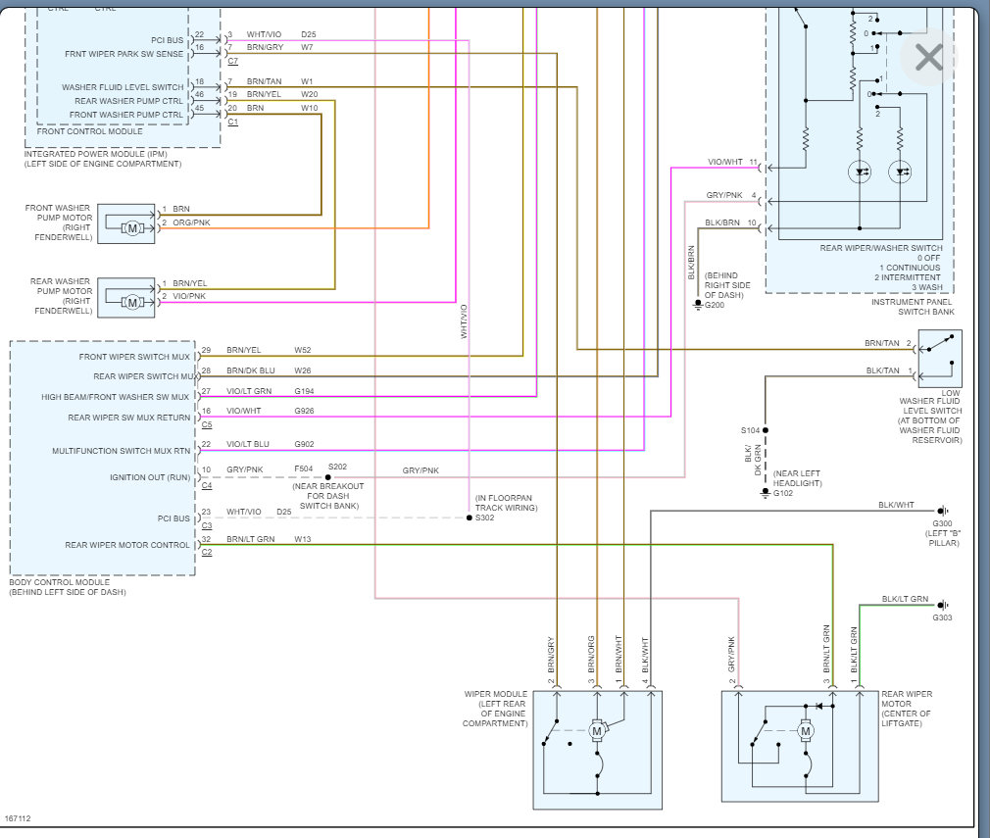The height and width of the screenshot is (838, 990).
Task: Click the 'BLK/BRN 10' pin label
Action: (730, 222)
